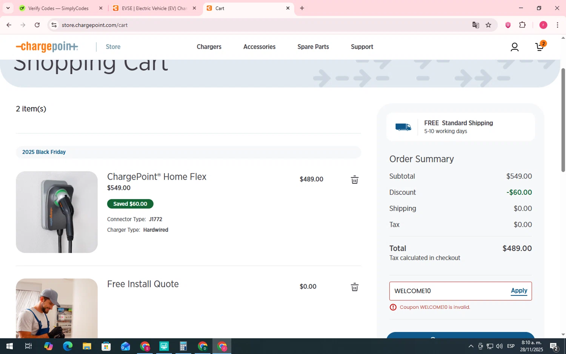
Task: Open Free Install Quote product title
Action: 143,284
